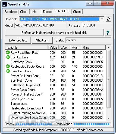Screen dimensions: 116x134
Task: Sort by the Raw column header
Action: pyautogui.click(x=93, y=47)
